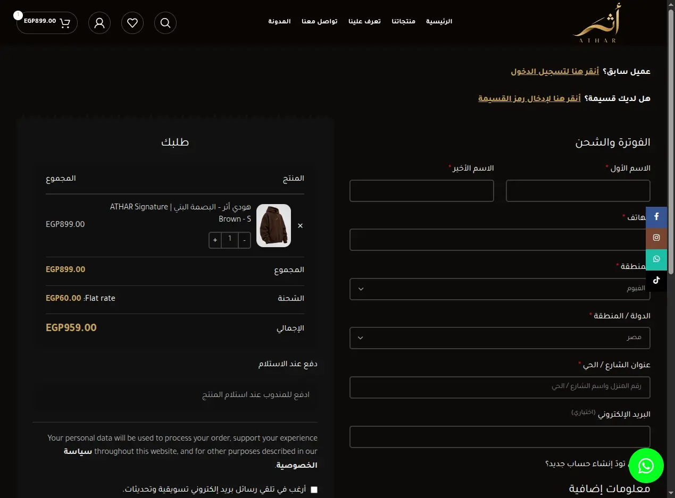The width and height of the screenshot is (675, 498).
Task: Open the مصر country dropdown
Action: [500, 338]
